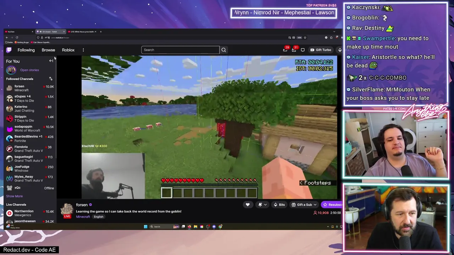Click the search magnifier button

(x=223, y=50)
